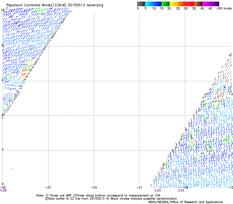Image resolution: width=233 pixels, height=204 pixels.
Task: Click the legend tick label 10
Action: [x=154, y=8]
